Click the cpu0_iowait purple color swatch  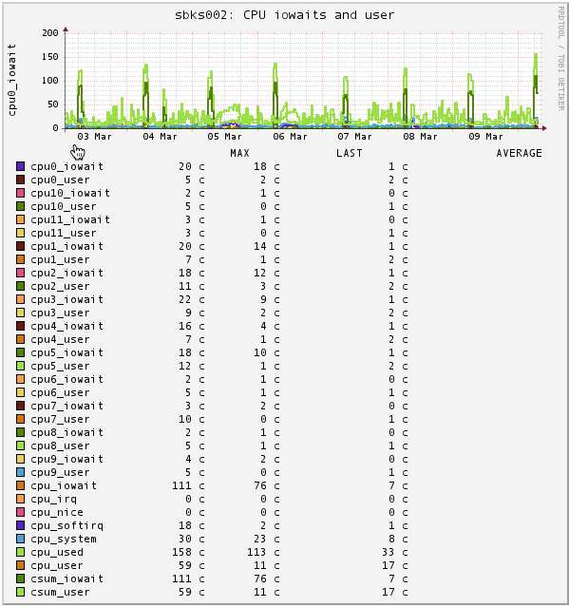tap(21, 166)
